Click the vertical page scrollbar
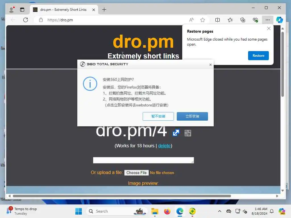 tap(282, 64)
